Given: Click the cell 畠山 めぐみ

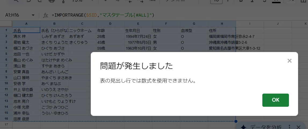Looking at the screenshot, I should [26, 60].
